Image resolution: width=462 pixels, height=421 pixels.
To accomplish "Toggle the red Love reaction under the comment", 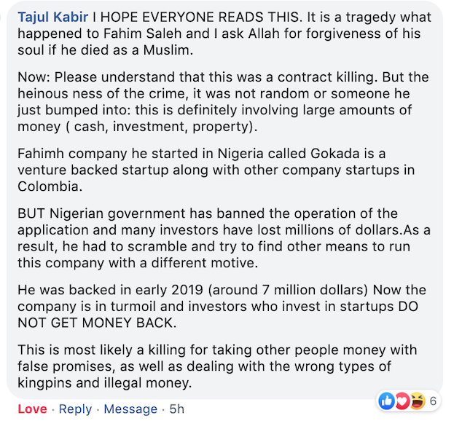I will 32,409.
